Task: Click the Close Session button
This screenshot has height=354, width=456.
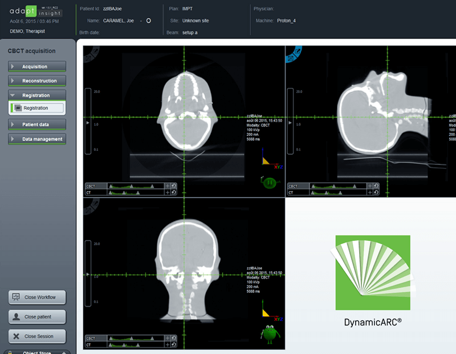Action: pos(37,336)
